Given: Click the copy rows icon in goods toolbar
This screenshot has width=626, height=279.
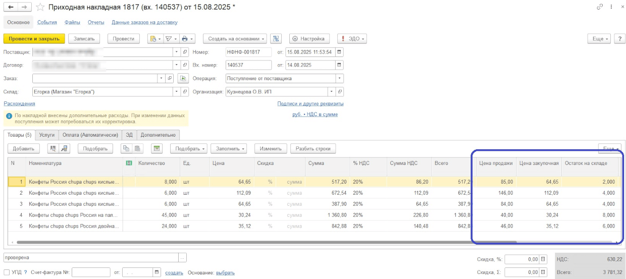Looking at the screenshot, I should (x=126, y=148).
